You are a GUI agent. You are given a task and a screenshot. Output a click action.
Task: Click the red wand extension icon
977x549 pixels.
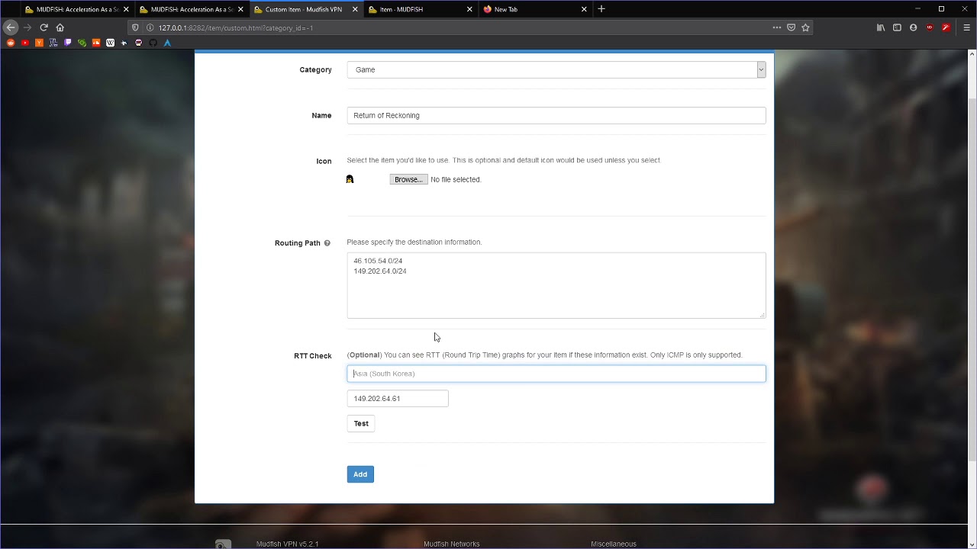[946, 27]
